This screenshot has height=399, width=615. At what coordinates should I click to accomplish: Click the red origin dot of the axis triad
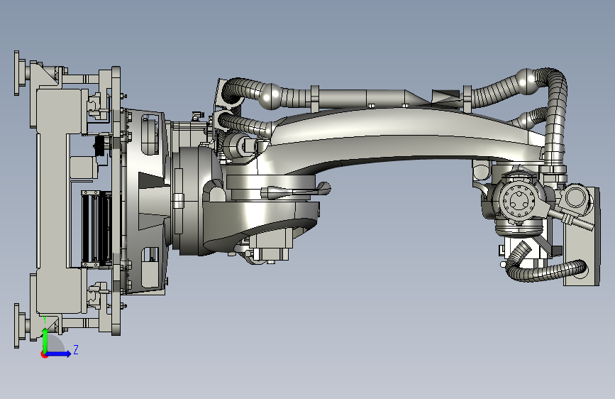tap(44, 354)
